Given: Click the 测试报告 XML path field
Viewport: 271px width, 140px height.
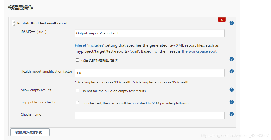Looking at the screenshot, I should point(149,33).
